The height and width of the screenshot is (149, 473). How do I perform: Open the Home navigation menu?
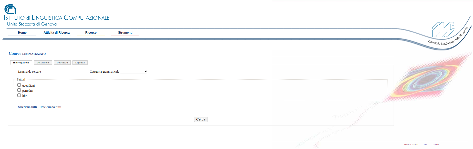22,33
